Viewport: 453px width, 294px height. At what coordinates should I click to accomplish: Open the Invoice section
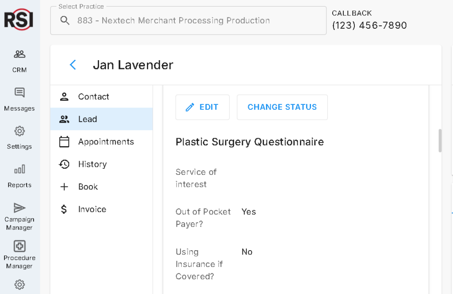point(101,209)
